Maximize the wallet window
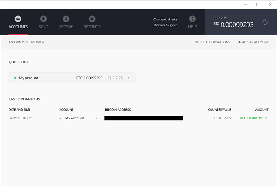The width and height of the screenshot is (277, 186). (x=257, y=4)
